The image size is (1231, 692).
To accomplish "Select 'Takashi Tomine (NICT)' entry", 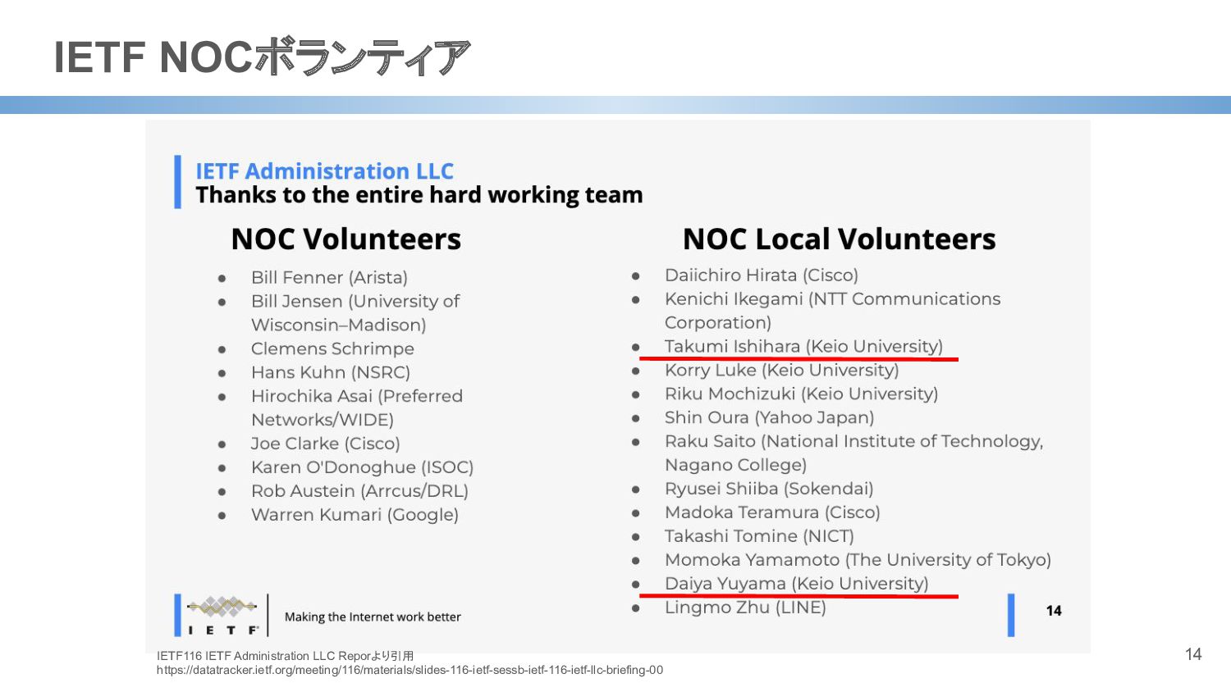I will 759,537.
